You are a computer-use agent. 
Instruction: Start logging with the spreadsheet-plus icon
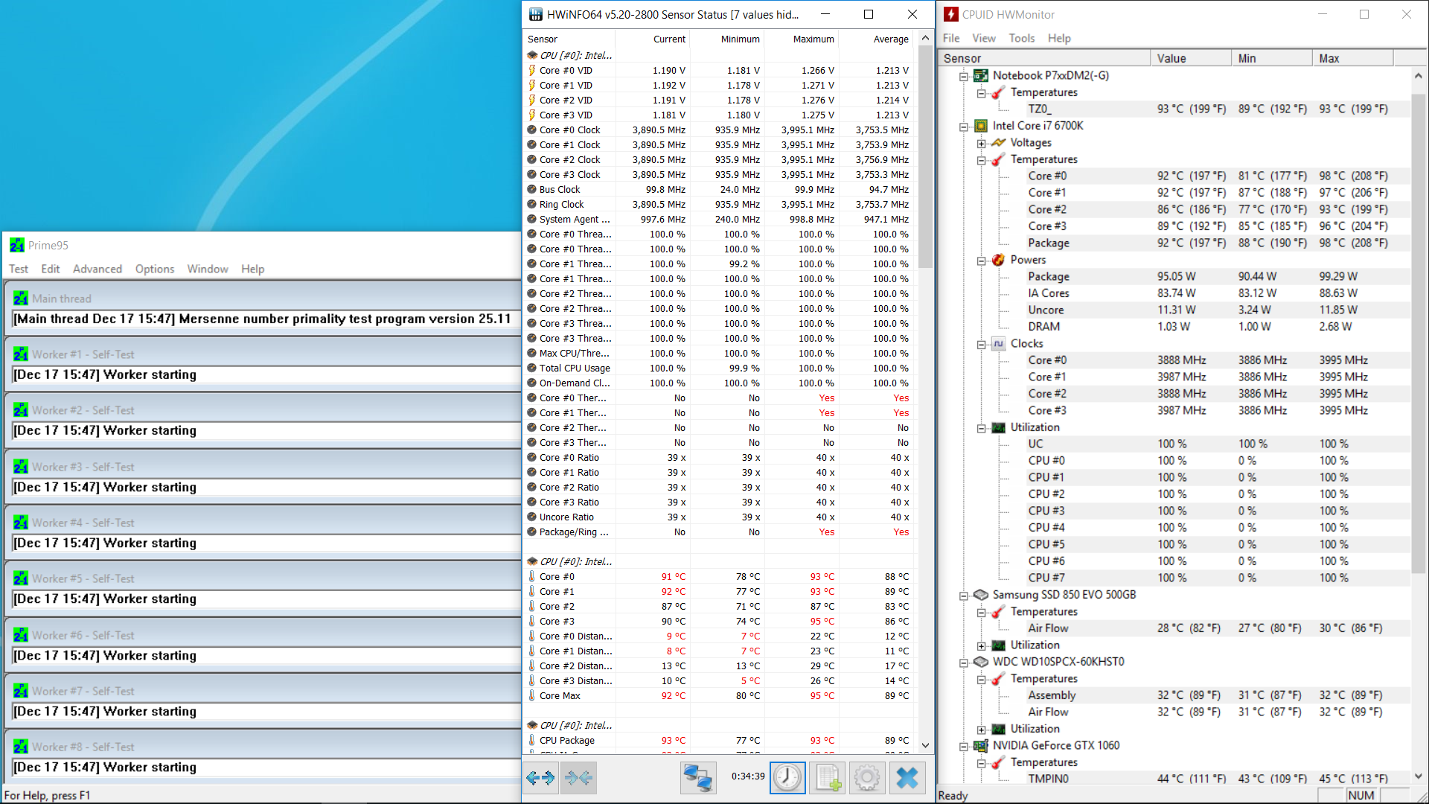[828, 778]
